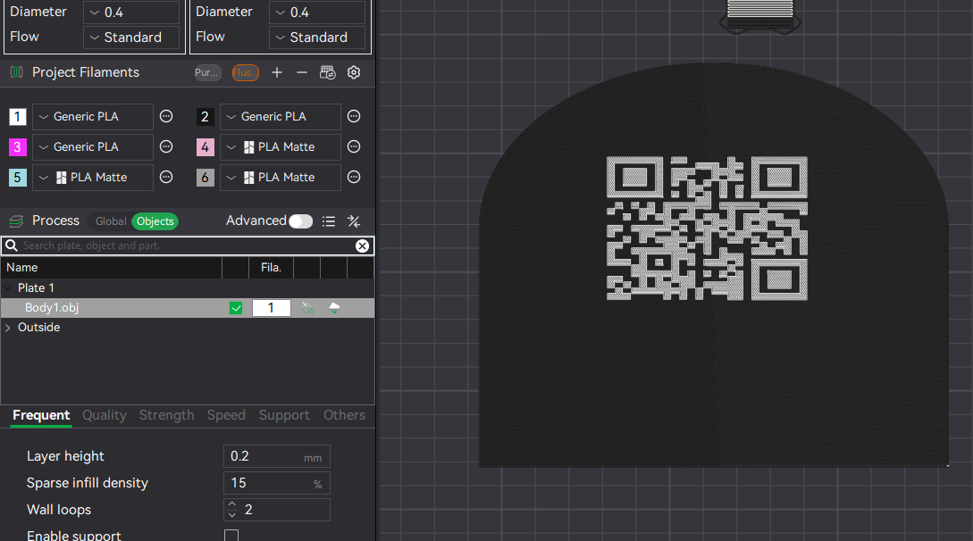Open options for filament 6

pos(354,178)
